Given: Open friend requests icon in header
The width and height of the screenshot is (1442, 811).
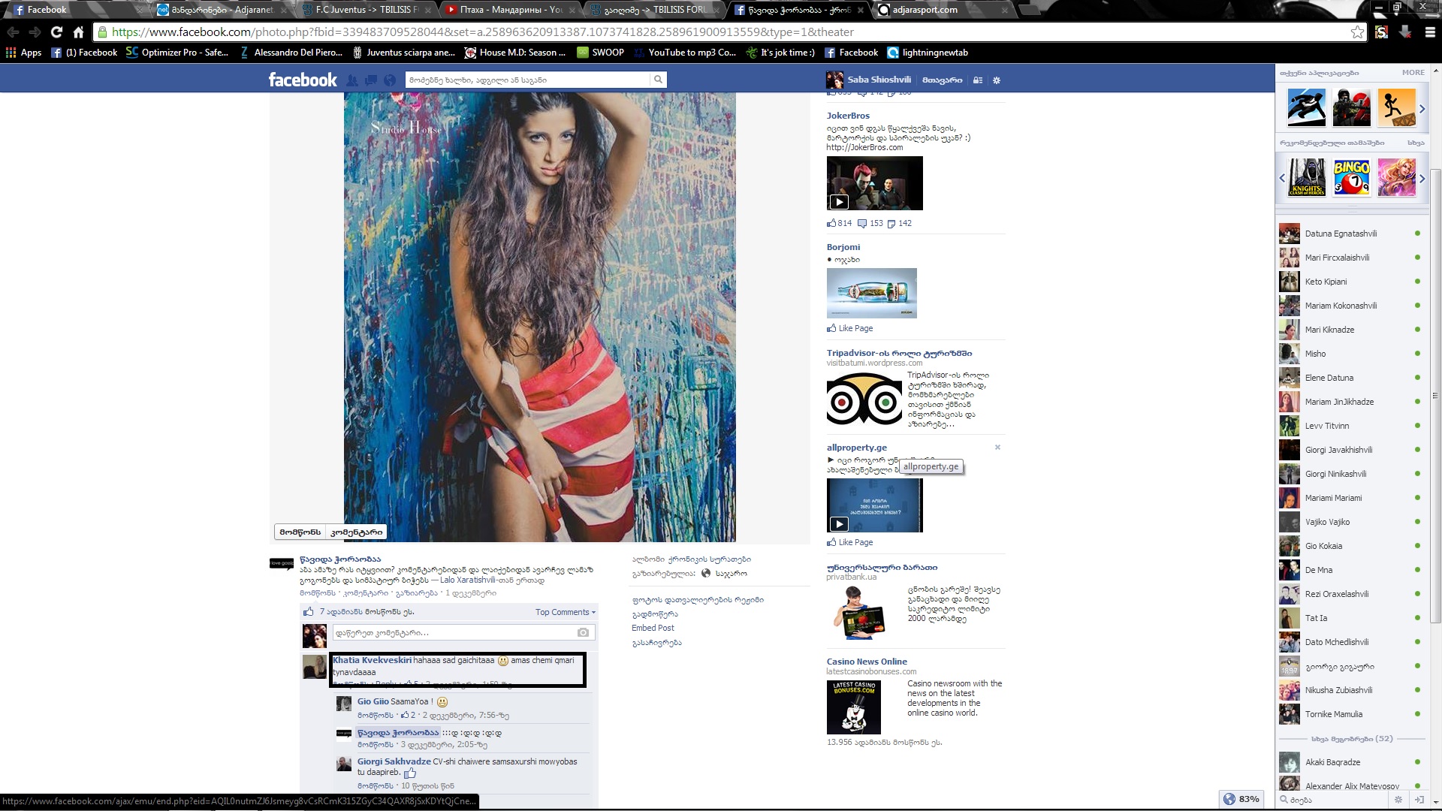Looking at the screenshot, I should pyautogui.click(x=351, y=80).
